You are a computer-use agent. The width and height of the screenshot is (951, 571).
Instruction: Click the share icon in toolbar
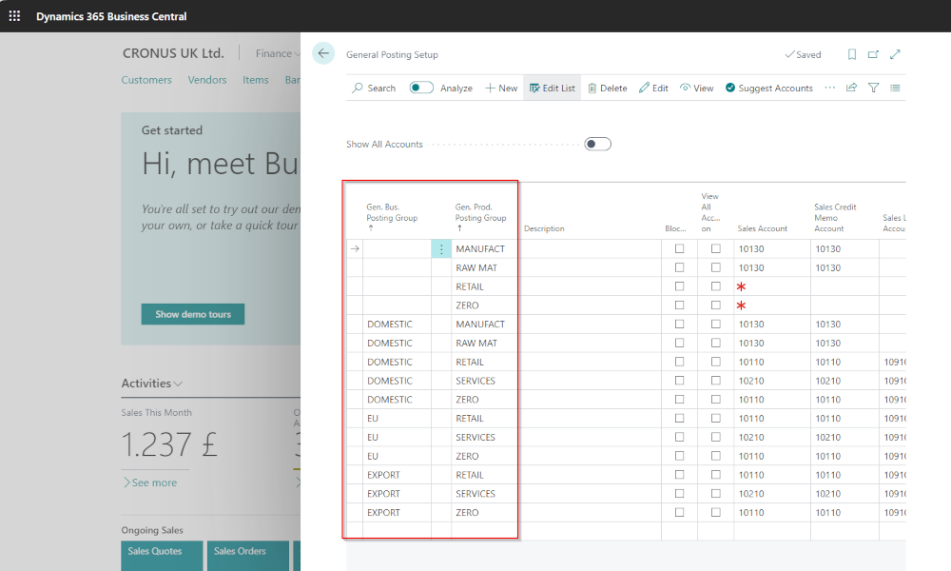(x=852, y=88)
